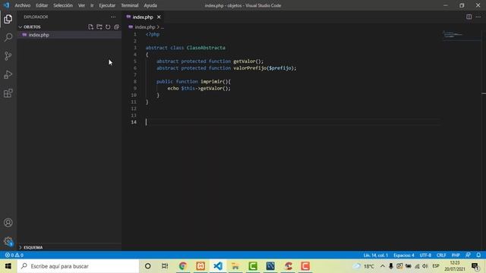This screenshot has width=486, height=273.
Task: Click the Windows search box
Action: coord(77,266)
